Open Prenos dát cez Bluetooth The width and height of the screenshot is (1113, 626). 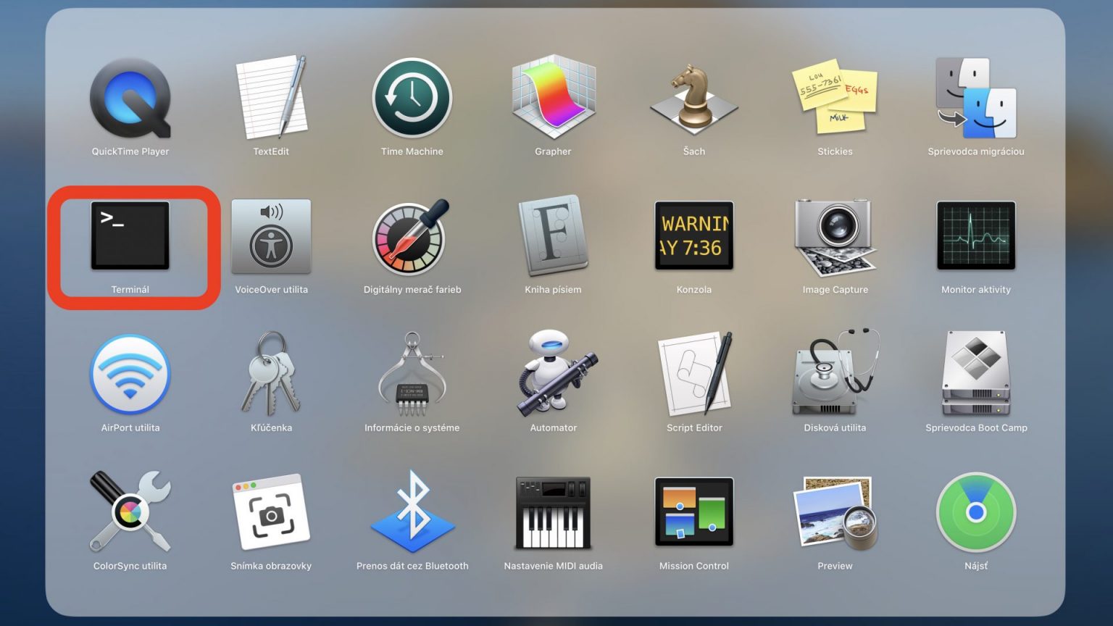coord(412,512)
